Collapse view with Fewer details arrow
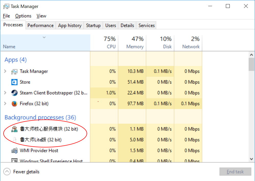Viewport: 255px width, 181px height. click(7, 172)
